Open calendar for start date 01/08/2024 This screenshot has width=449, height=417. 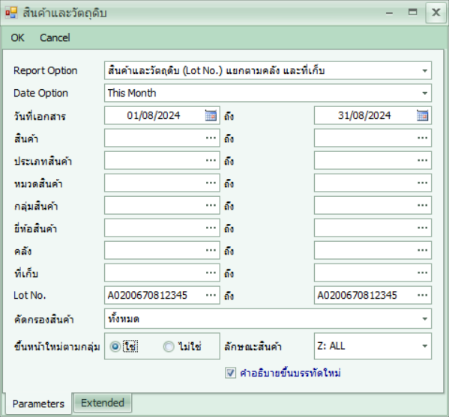click(211, 115)
